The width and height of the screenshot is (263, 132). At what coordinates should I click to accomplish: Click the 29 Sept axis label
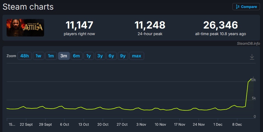(x=45, y=124)
